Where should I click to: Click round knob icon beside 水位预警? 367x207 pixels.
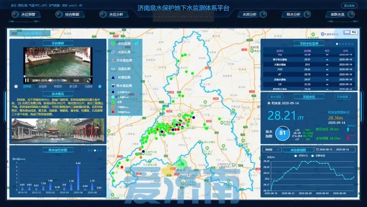point(15,15)
